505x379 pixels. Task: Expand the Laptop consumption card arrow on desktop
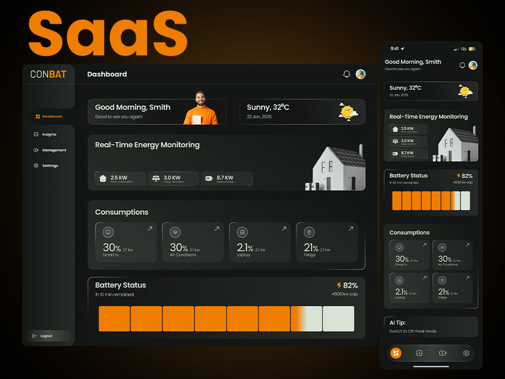pyautogui.click(x=284, y=228)
